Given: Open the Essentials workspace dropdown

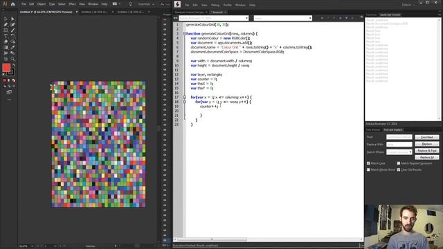Looking at the screenshot, I should [146, 4].
